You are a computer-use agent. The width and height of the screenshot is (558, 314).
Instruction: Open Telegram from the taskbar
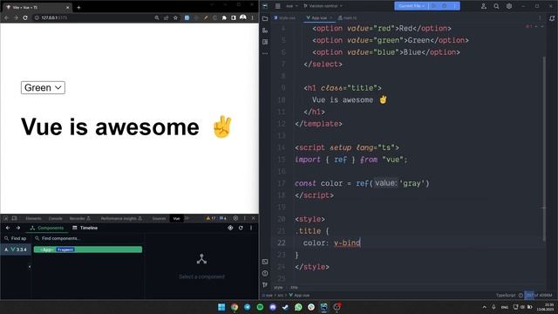[x=247, y=307]
